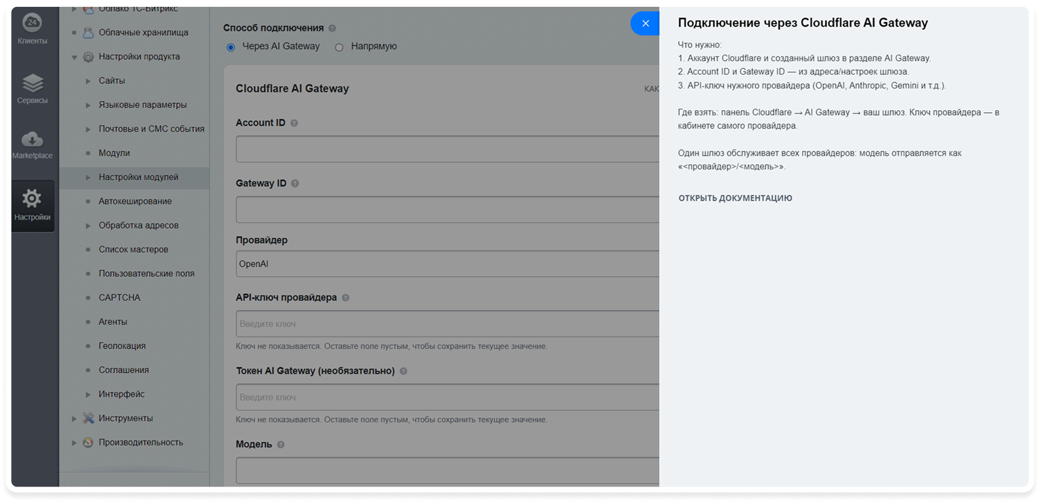Open the Сервисы stack icon
The height and width of the screenshot is (503, 1040).
pyautogui.click(x=32, y=84)
